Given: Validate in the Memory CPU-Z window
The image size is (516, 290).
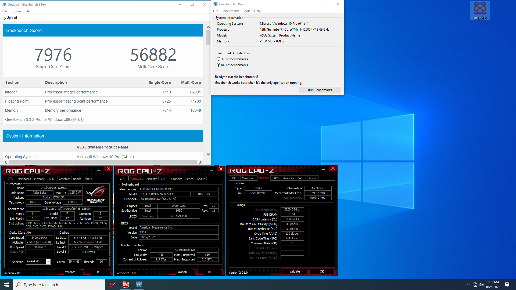Looking at the screenshot, I should point(295,271).
